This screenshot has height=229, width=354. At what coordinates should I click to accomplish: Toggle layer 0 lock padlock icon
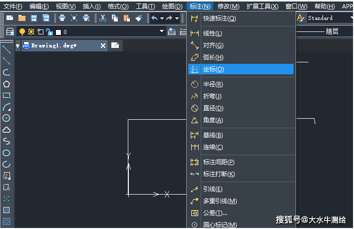click(49, 32)
